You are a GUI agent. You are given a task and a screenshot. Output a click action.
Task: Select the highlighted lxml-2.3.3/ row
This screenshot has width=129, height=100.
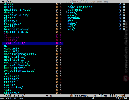pyautogui.click(x=33, y=43)
